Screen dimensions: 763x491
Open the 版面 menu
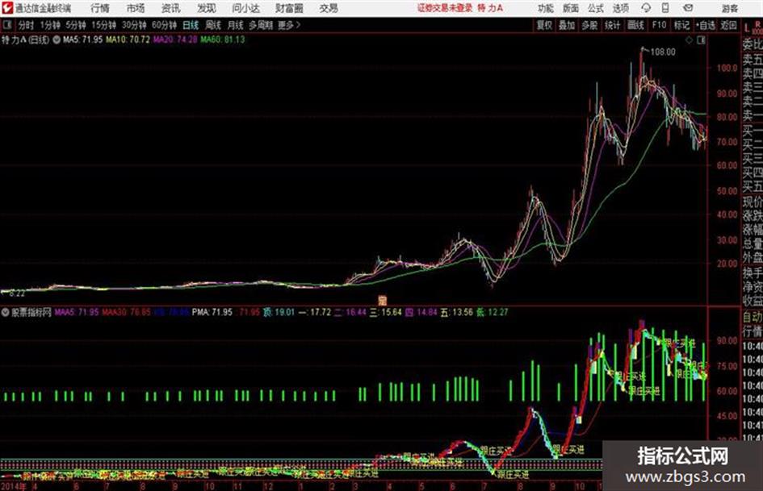pos(571,8)
